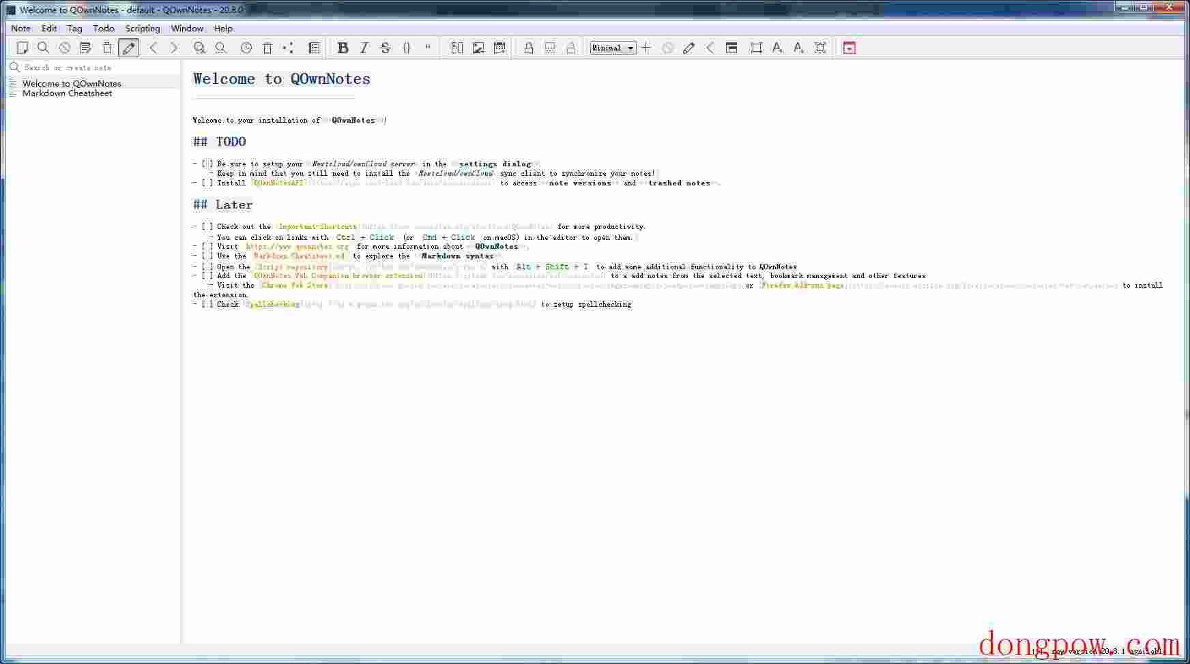Check the 'Visit https://www.qownnotes.org' checkbox
This screenshot has height=664, width=1190.
(x=207, y=246)
